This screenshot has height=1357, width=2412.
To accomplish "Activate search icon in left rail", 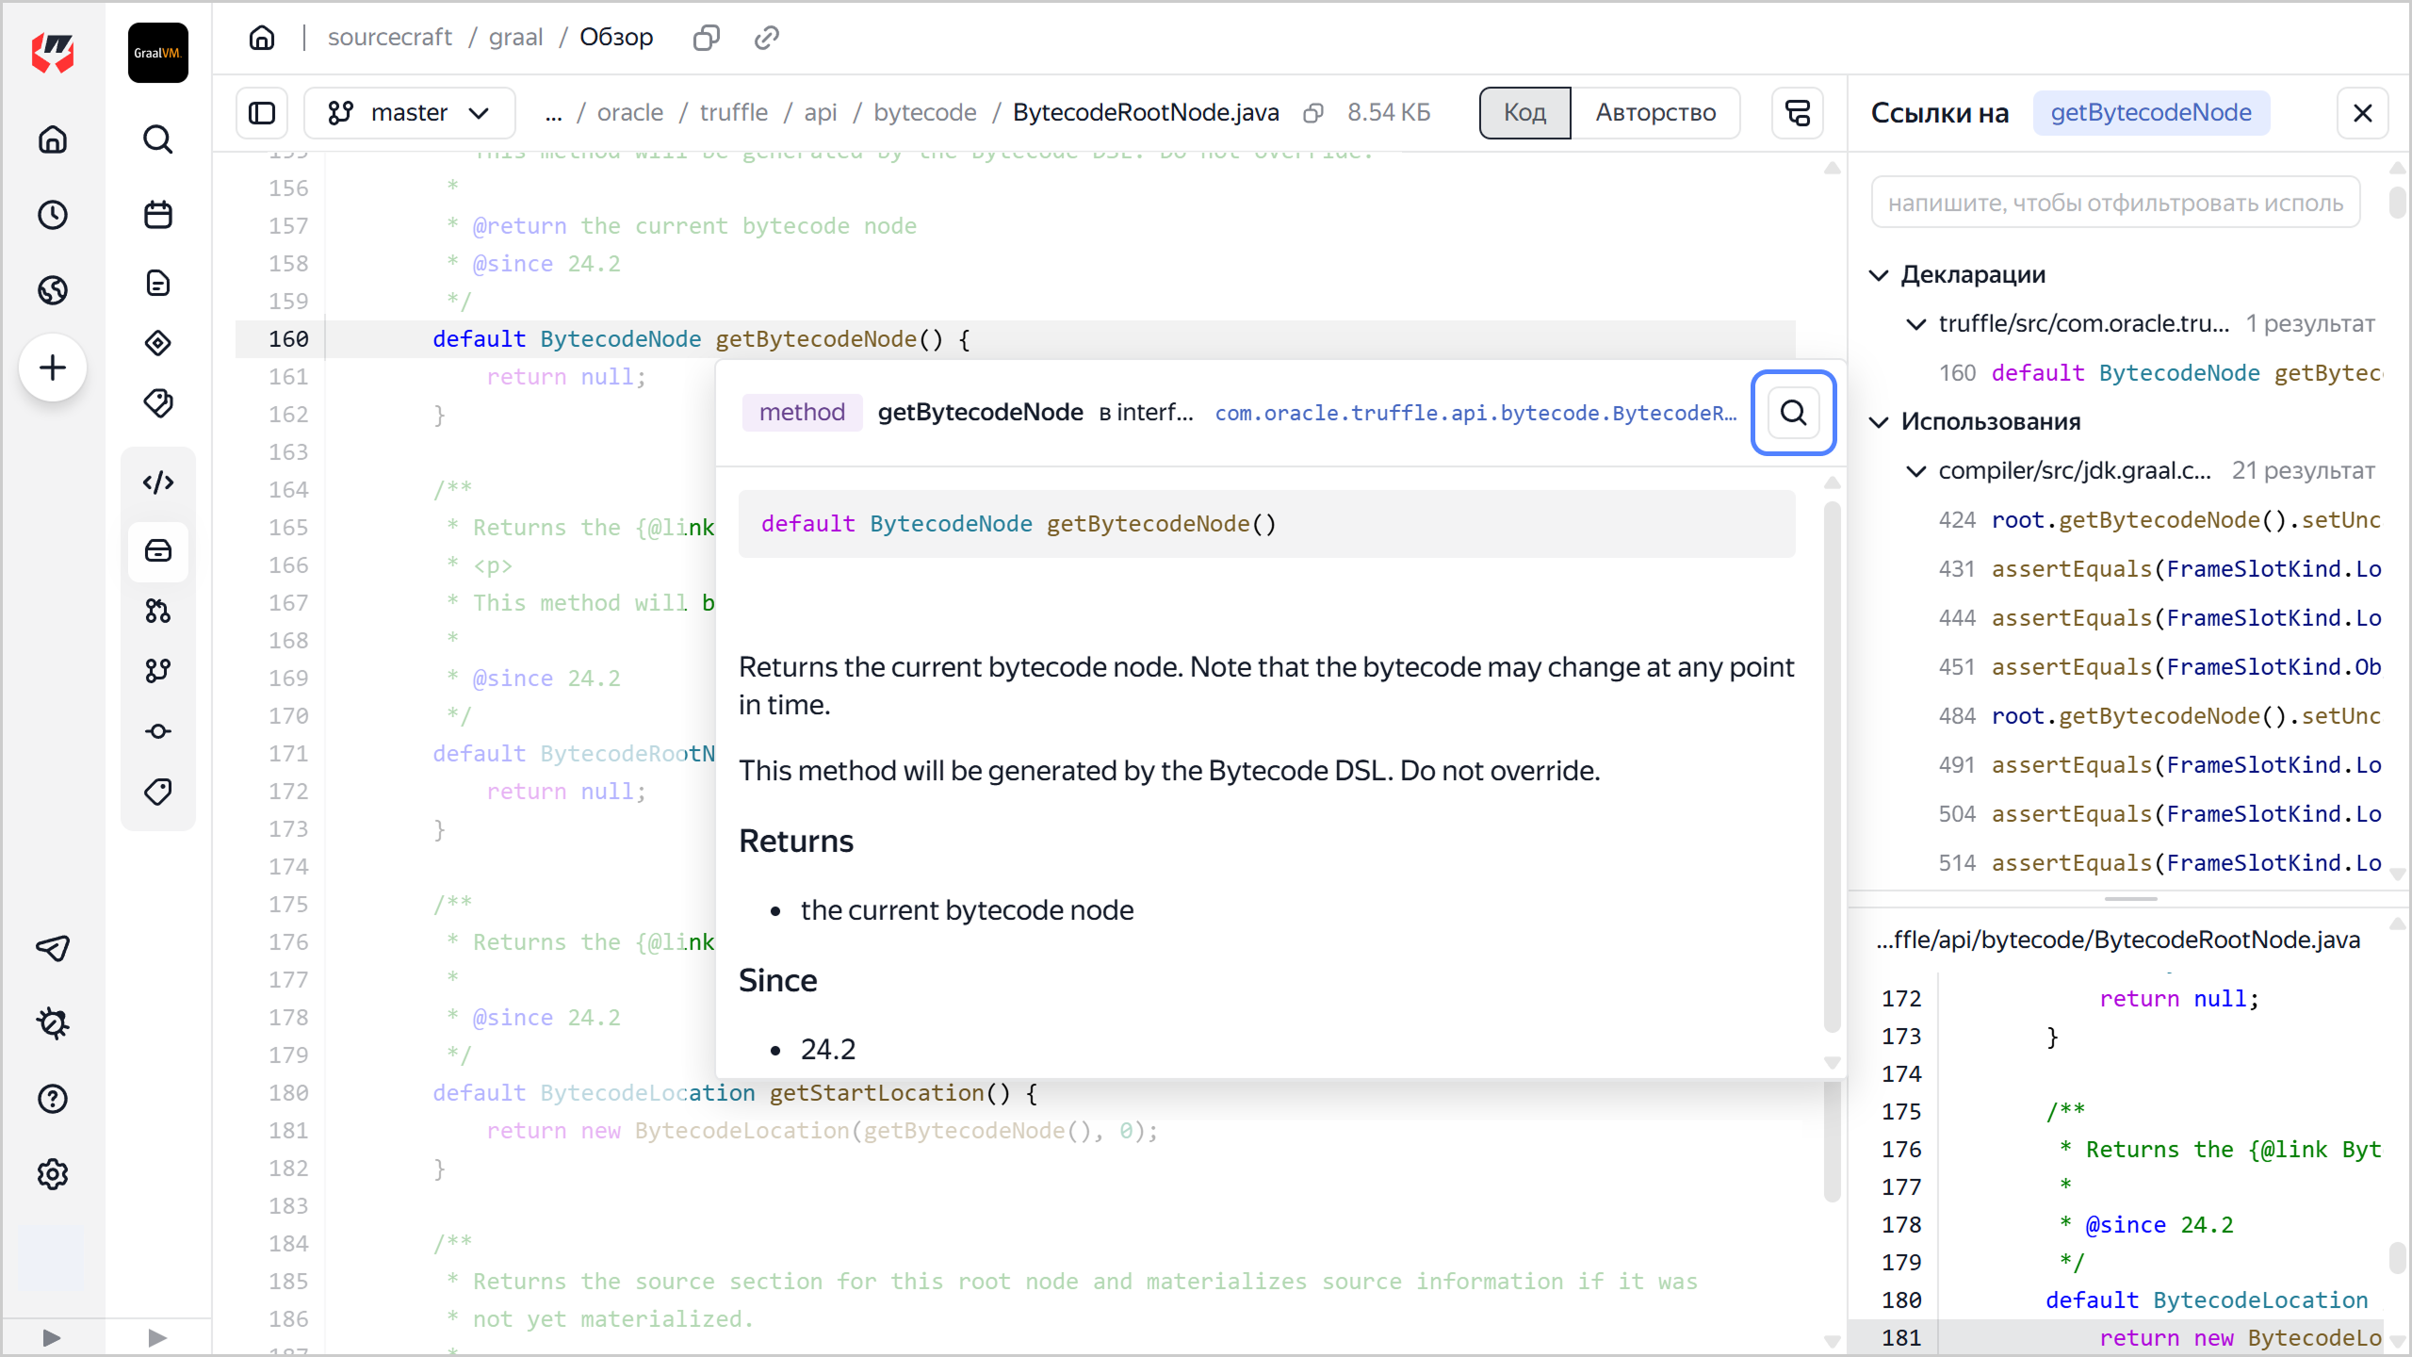I will click(157, 139).
